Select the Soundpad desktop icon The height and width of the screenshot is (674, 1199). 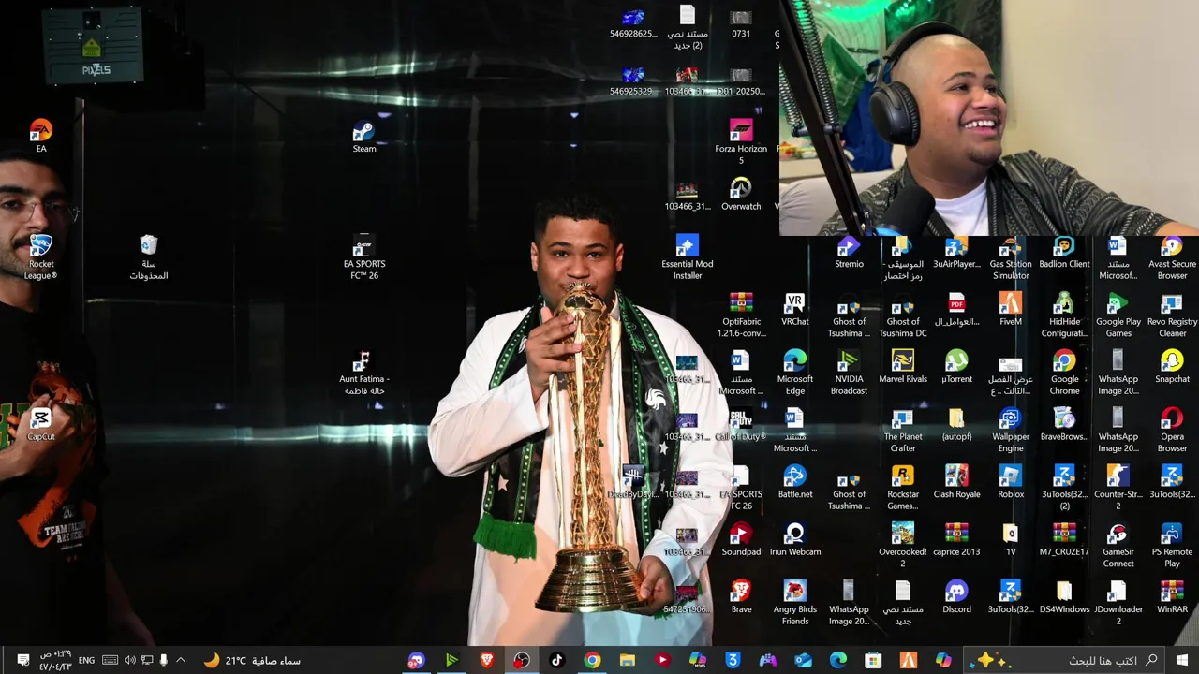pyautogui.click(x=741, y=539)
